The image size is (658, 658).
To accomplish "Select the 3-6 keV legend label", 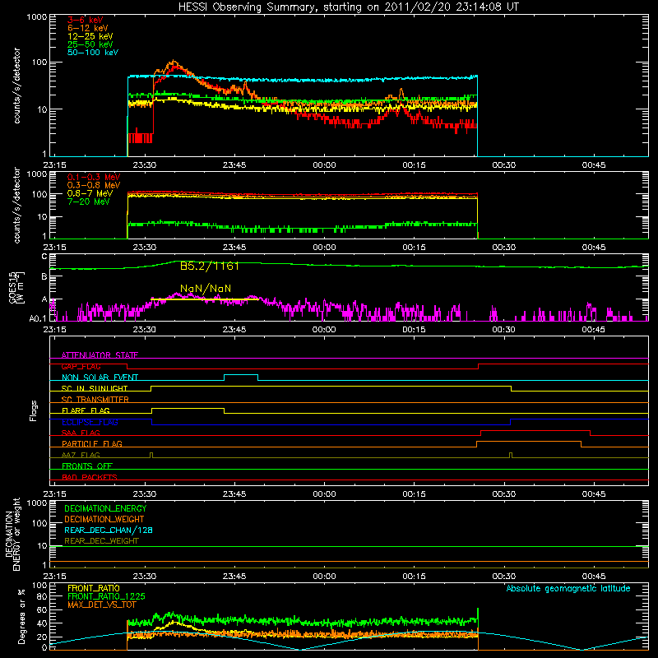I will [86, 20].
